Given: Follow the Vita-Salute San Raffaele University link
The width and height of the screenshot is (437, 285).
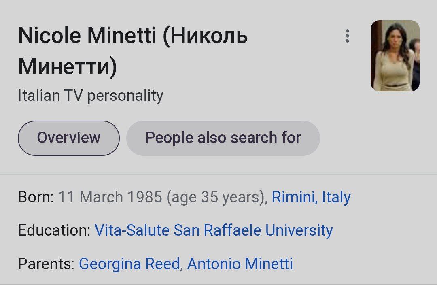Looking at the screenshot, I should (x=214, y=230).
